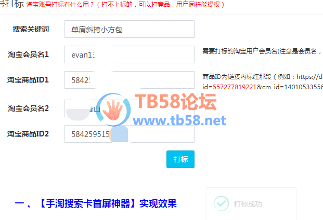This screenshot has height=220, width=323.
Task: Open the red 淘宝账号打标有什么用 link
Action: pos(125,5)
